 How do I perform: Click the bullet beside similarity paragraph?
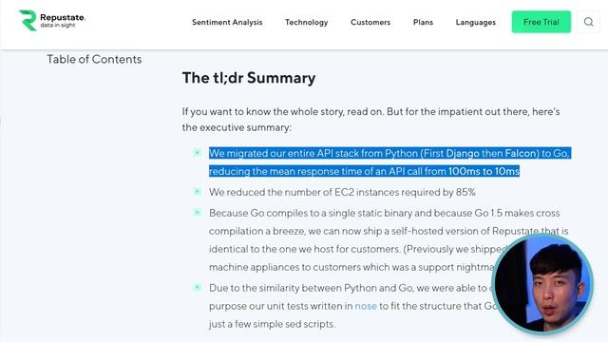coord(197,287)
